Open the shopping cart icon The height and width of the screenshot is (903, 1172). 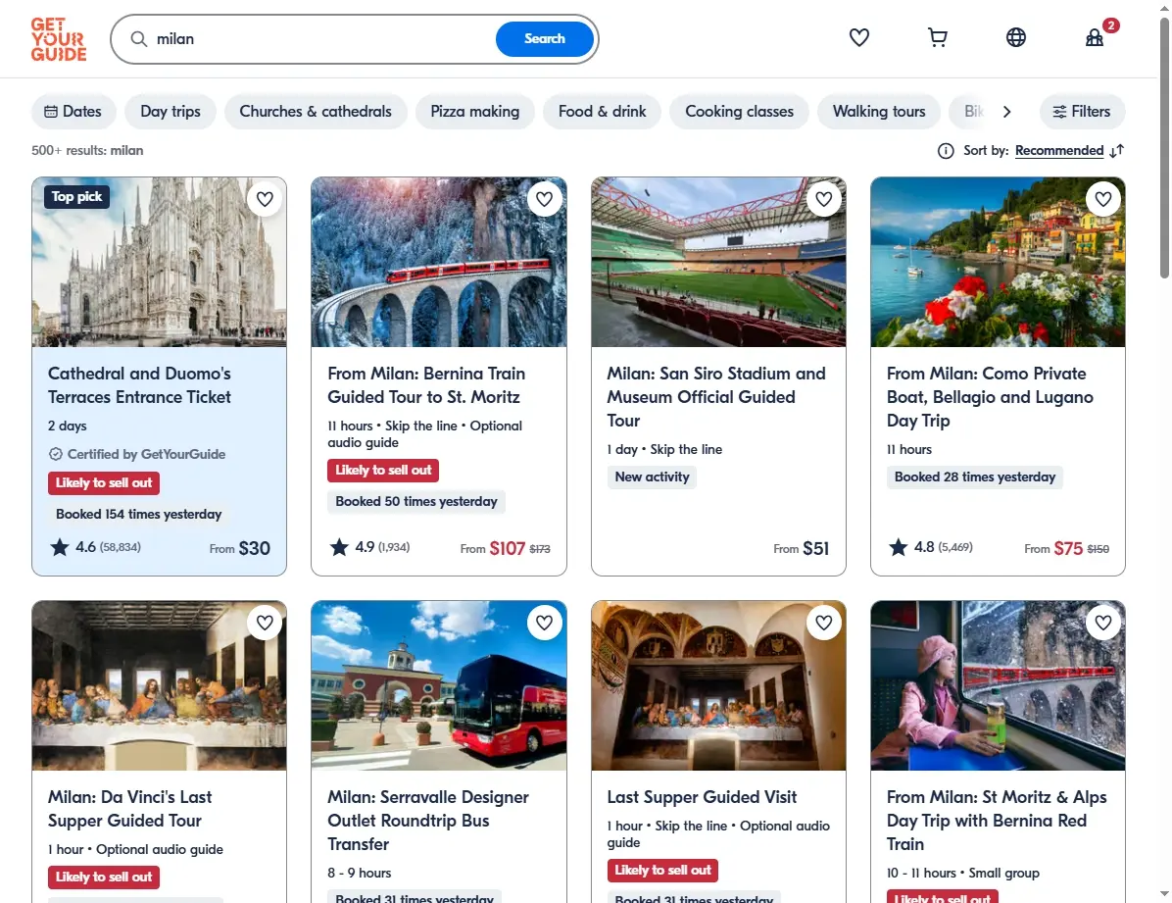tap(937, 37)
